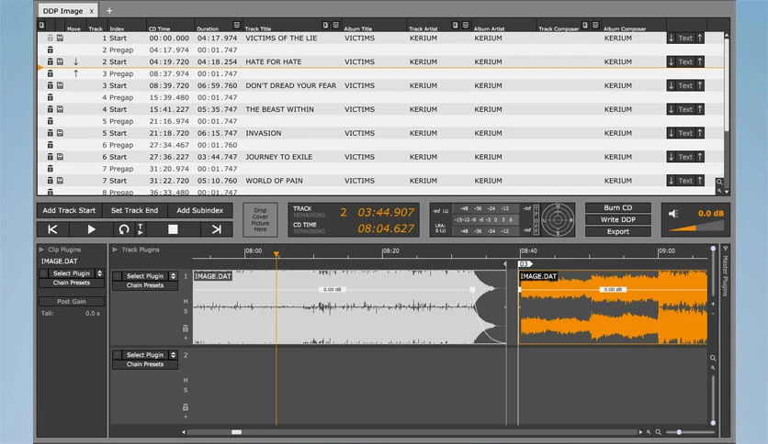Open Track Artist column fill-down menu
The height and width of the screenshot is (444, 768).
(x=466, y=25)
